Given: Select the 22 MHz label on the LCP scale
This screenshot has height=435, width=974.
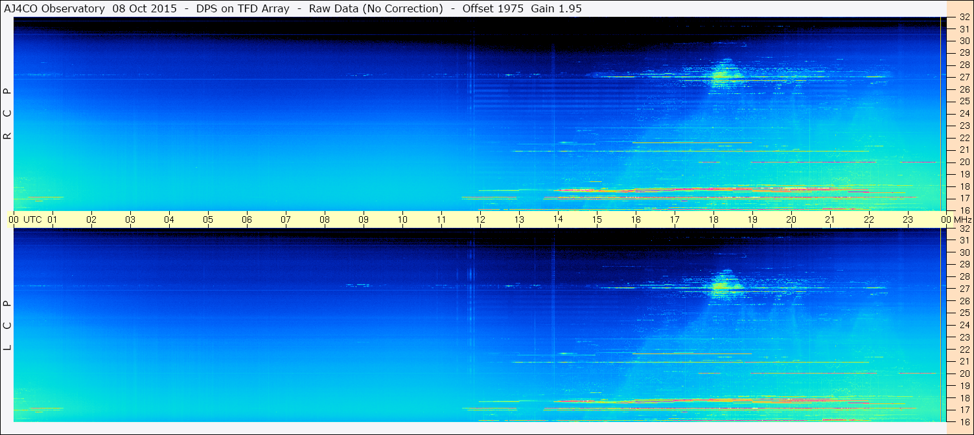Looking at the screenshot, I should point(964,350).
